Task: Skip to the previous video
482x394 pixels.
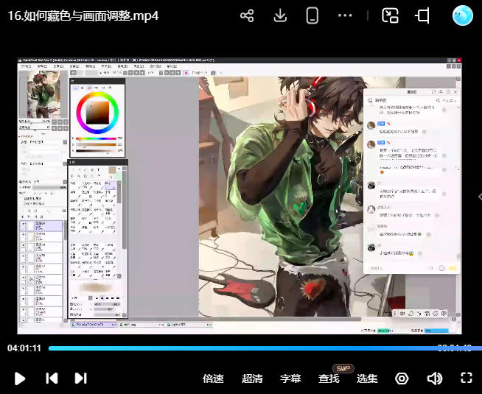Action: (x=52, y=379)
